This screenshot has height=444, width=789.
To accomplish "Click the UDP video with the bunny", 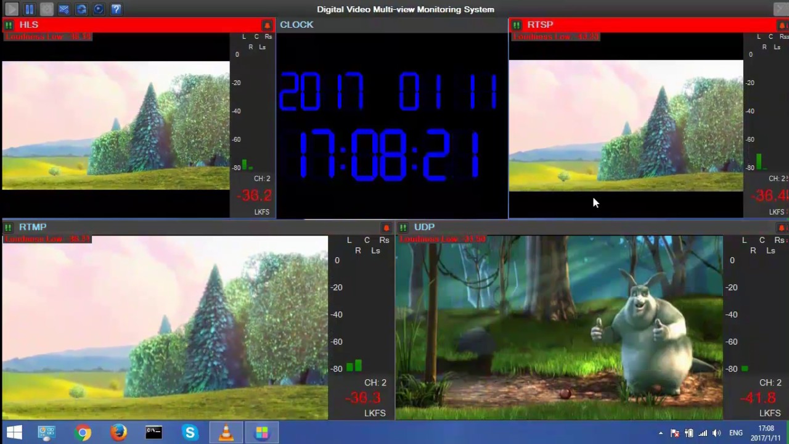I will click(x=559, y=327).
